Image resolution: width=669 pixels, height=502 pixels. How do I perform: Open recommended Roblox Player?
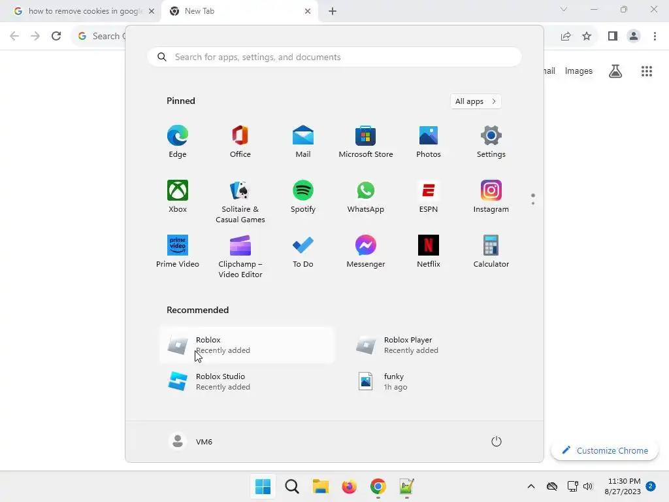point(435,345)
